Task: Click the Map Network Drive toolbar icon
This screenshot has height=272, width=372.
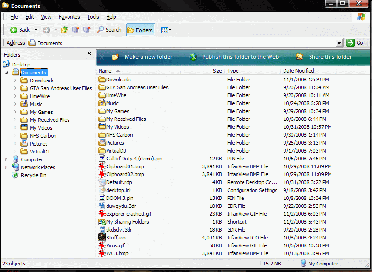Action: (75, 30)
